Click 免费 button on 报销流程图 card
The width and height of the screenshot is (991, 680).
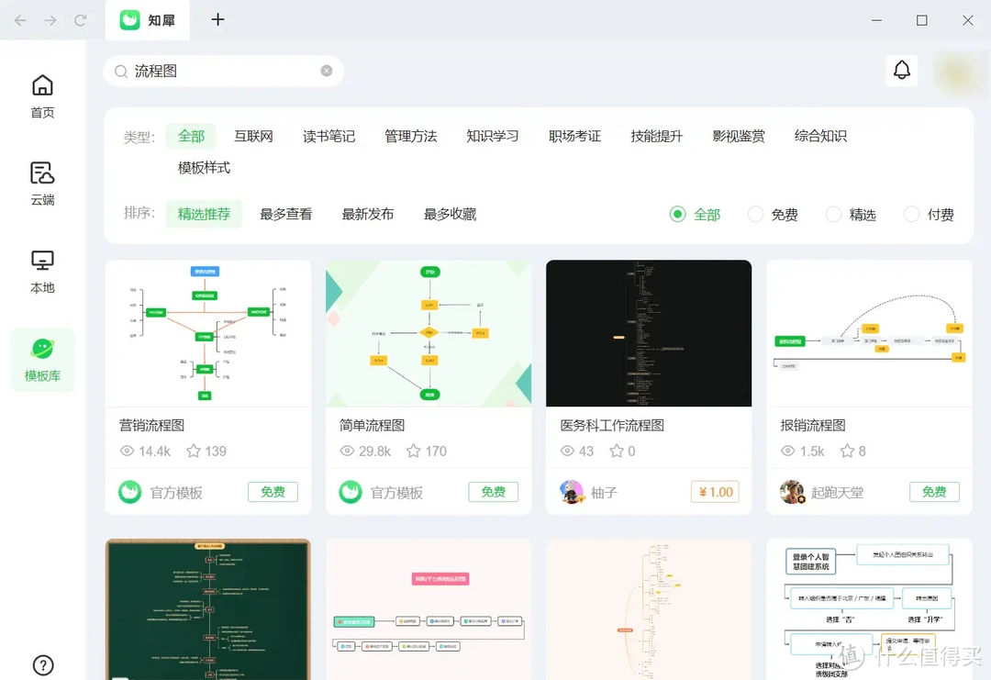[934, 492]
